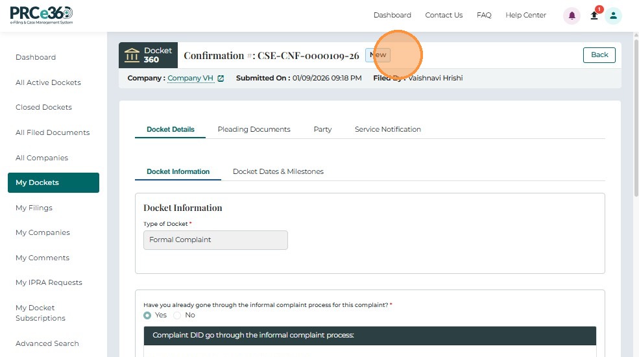Select Yes for informal complaint process
The image size is (639, 357).
(x=147, y=315)
